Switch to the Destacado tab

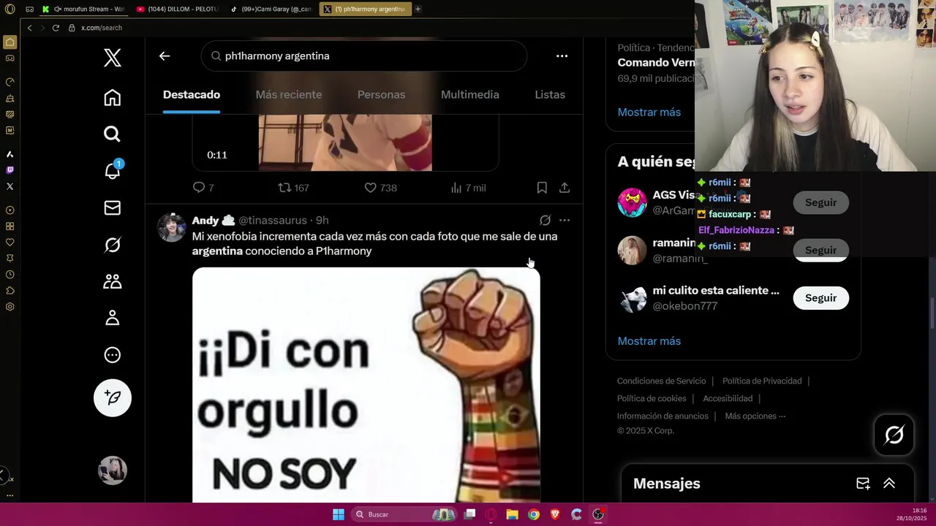tap(192, 94)
